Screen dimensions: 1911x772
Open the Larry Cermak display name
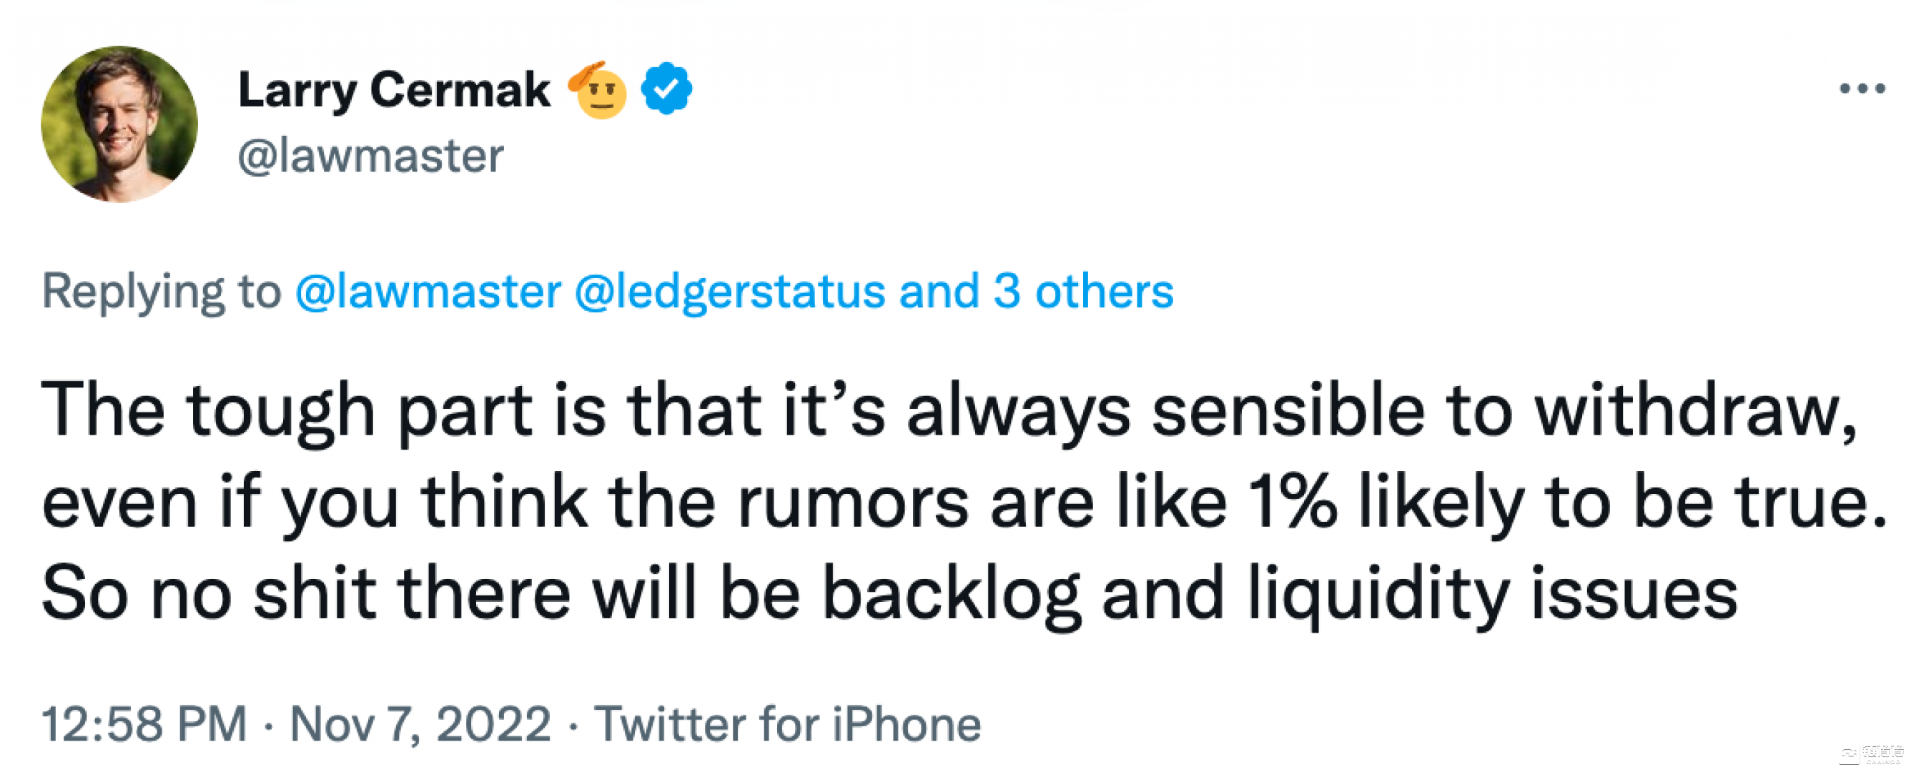[x=394, y=91]
